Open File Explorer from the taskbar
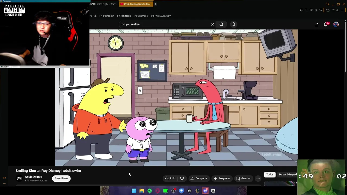The width and height of the screenshot is (347, 195). click(x=142, y=191)
